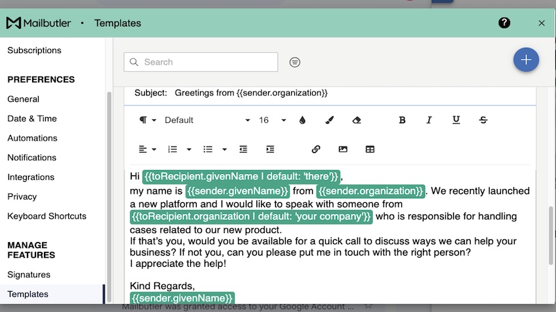
Task: Click the text alignment icon
Action: (x=142, y=149)
